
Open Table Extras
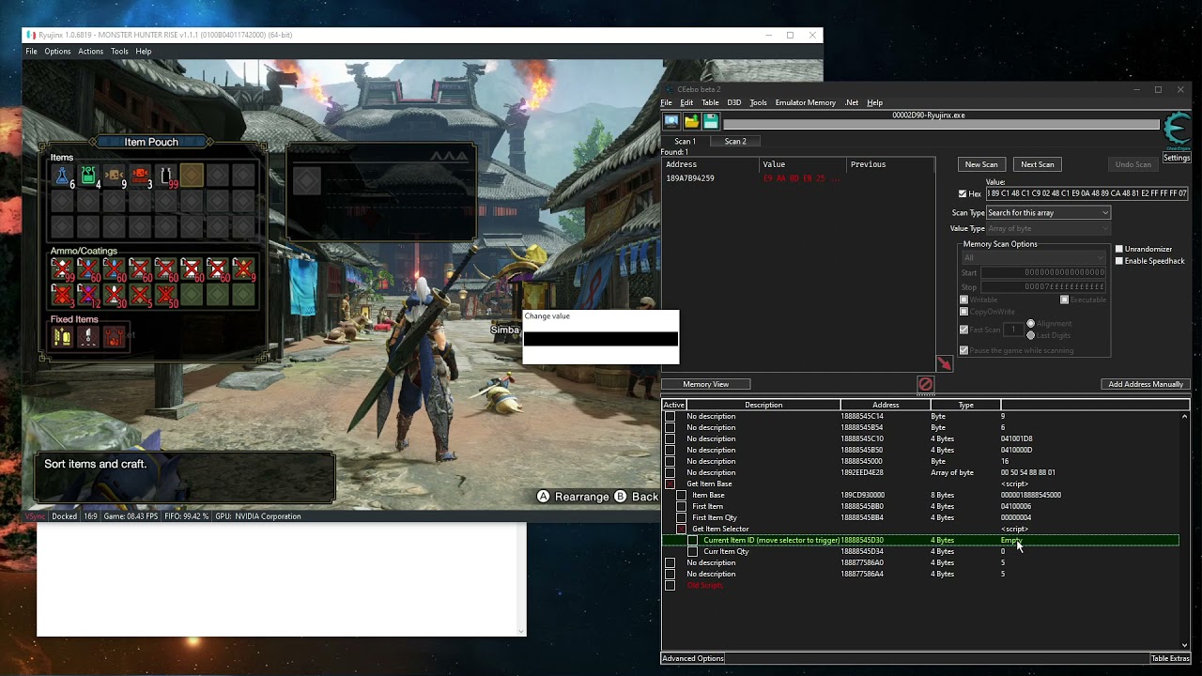click(x=1170, y=658)
